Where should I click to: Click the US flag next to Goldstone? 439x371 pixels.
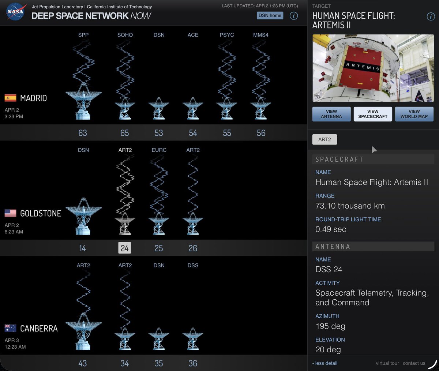[10, 213]
